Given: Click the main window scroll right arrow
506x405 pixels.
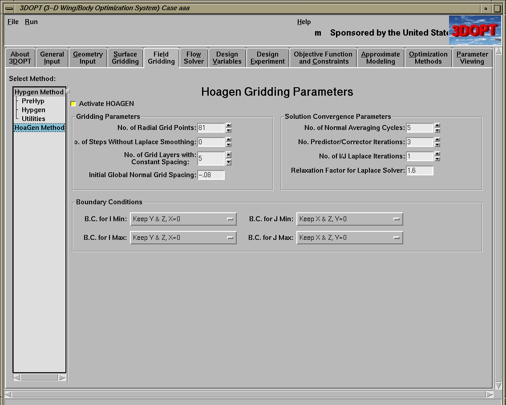Looking at the screenshot, I should point(490,394).
